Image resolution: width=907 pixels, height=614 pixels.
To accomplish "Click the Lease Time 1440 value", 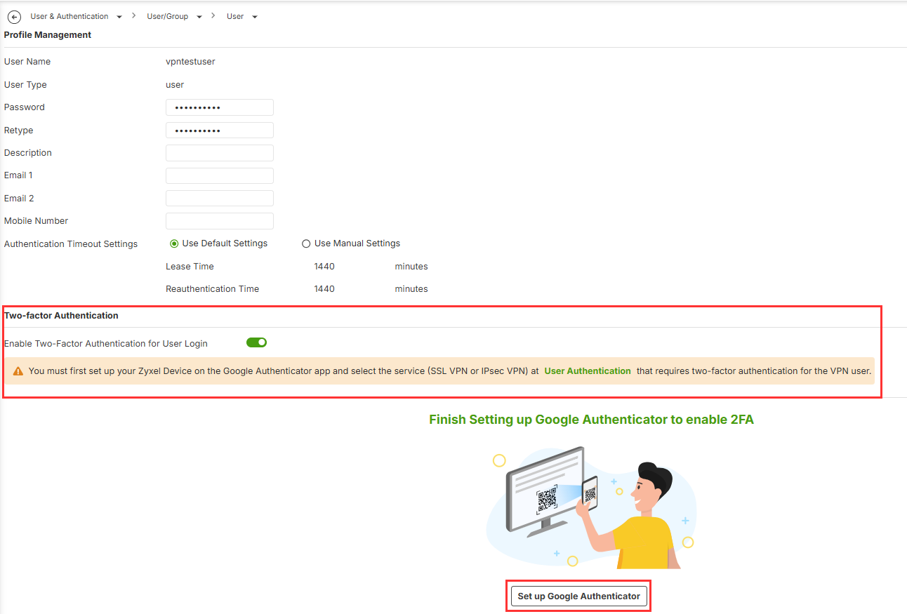I will click(324, 267).
